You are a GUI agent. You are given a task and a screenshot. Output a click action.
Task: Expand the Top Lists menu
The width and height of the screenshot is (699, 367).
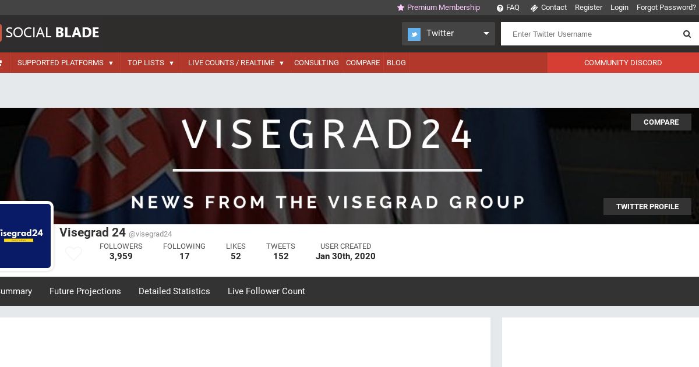(150, 63)
